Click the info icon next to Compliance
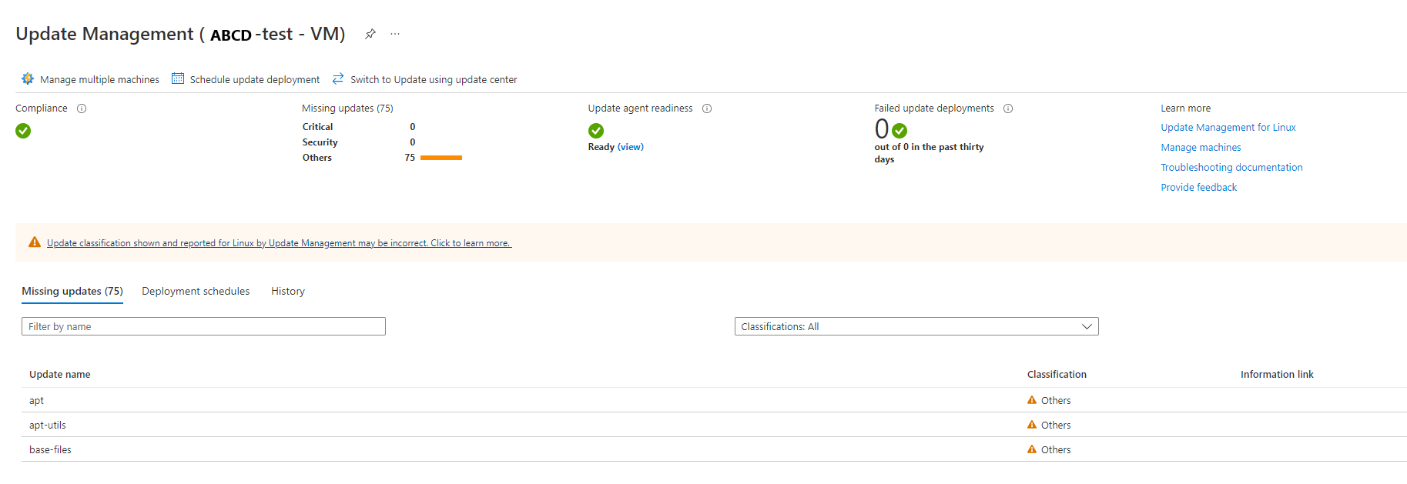Image resolution: width=1407 pixels, height=484 pixels. coord(82,108)
